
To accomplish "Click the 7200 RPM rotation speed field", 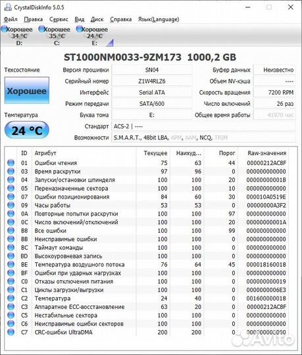I will point(274,93).
